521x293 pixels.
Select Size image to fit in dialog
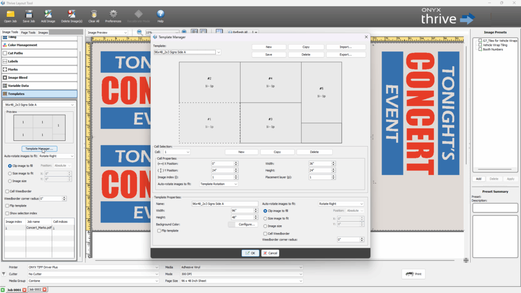pyautogui.click(x=266, y=218)
